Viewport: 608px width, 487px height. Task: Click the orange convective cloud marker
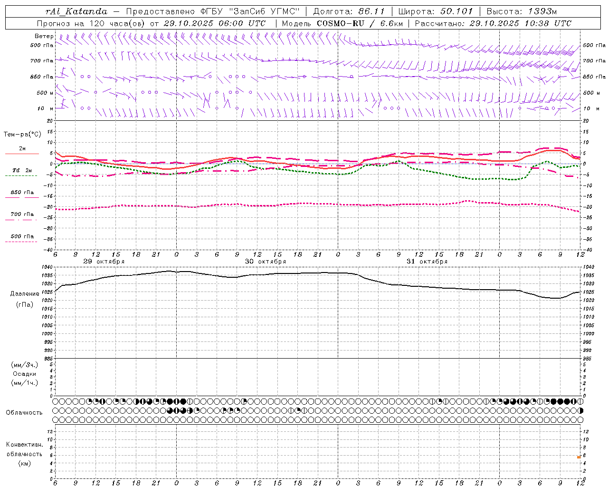click(x=579, y=457)
